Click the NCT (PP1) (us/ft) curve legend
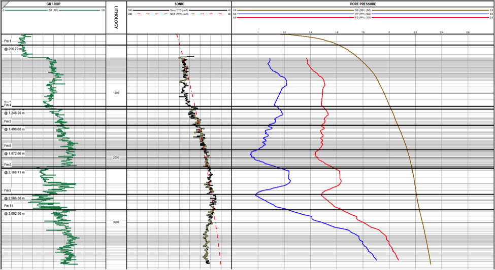 (179, 14)
